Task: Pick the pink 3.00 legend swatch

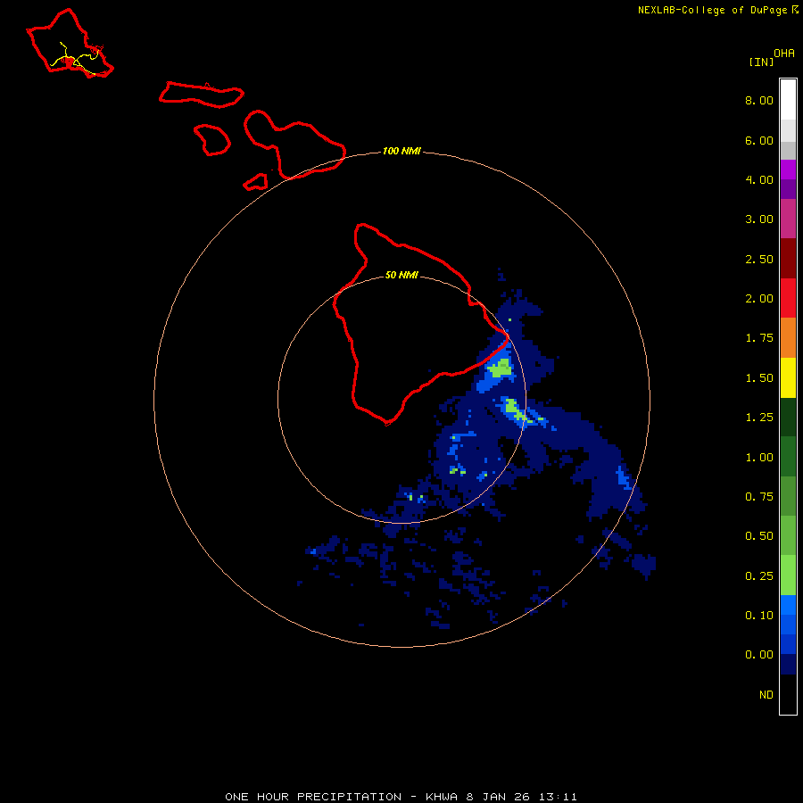Action: click(788, 219)
